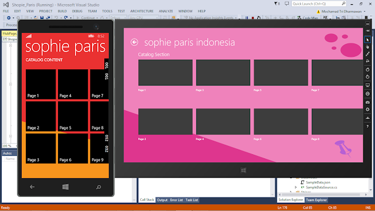Open Debug configuration dropdown
375x211 pixels.
pyautogui.click(x=118, y=18)
